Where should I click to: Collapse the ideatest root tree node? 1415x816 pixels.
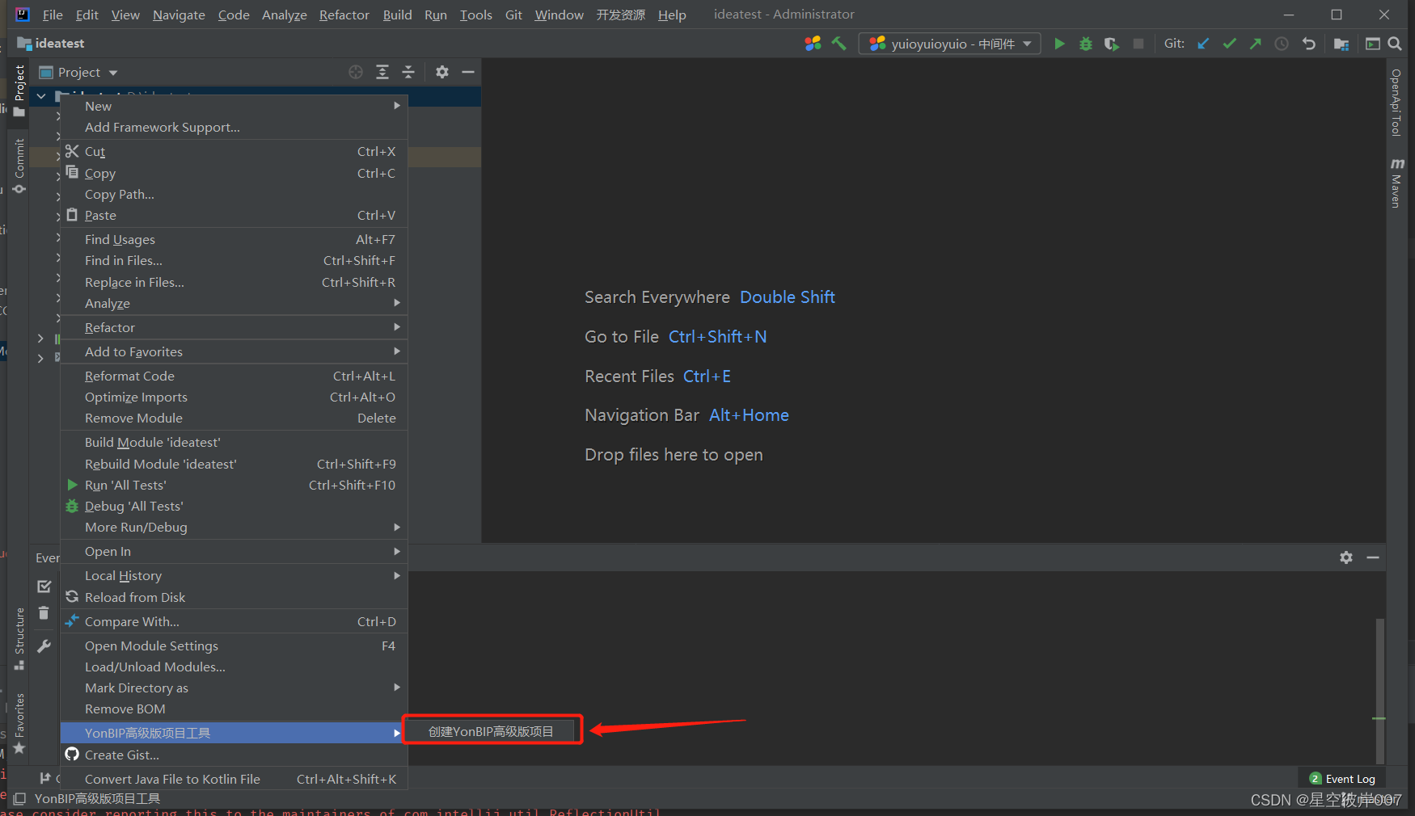click(x=41, y=96)
